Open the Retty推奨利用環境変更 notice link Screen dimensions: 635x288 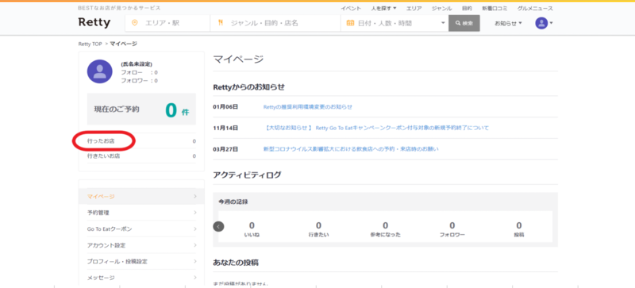click(x=308, y=107)
